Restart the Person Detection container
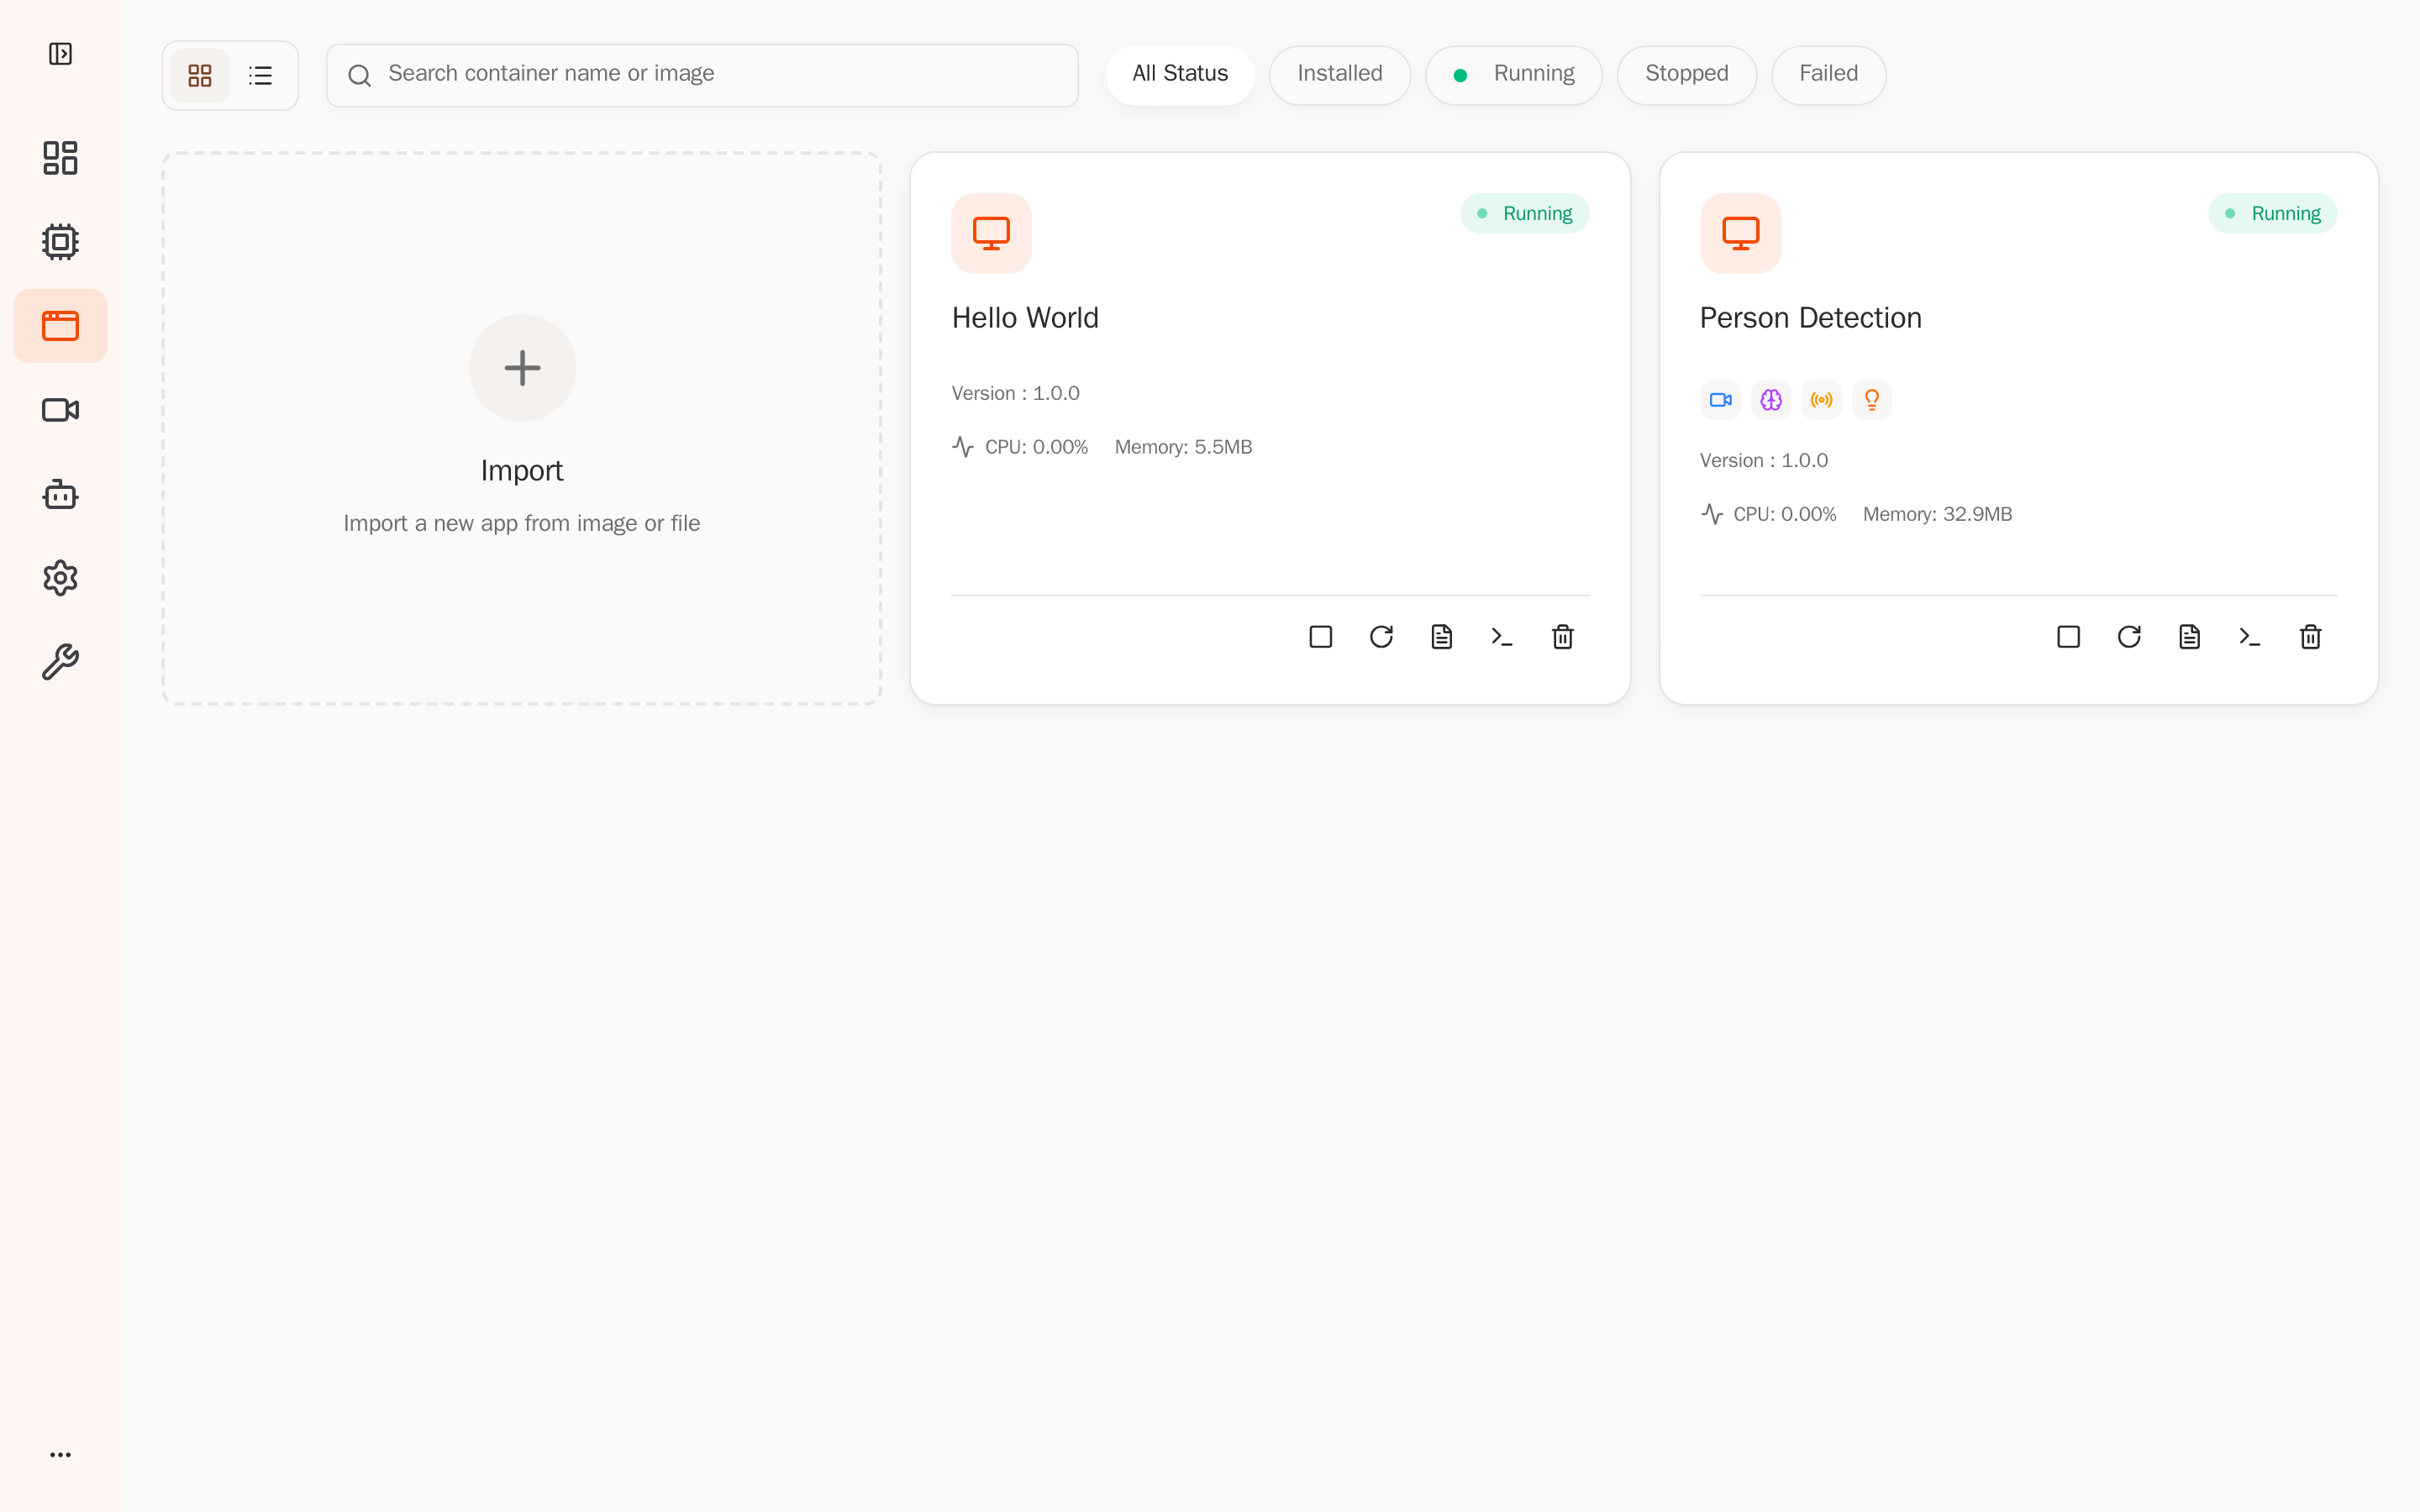 (2129, 637)
